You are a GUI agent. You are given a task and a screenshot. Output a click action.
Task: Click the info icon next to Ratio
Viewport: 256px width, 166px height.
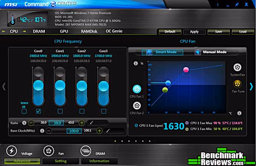tap(24, 123)
